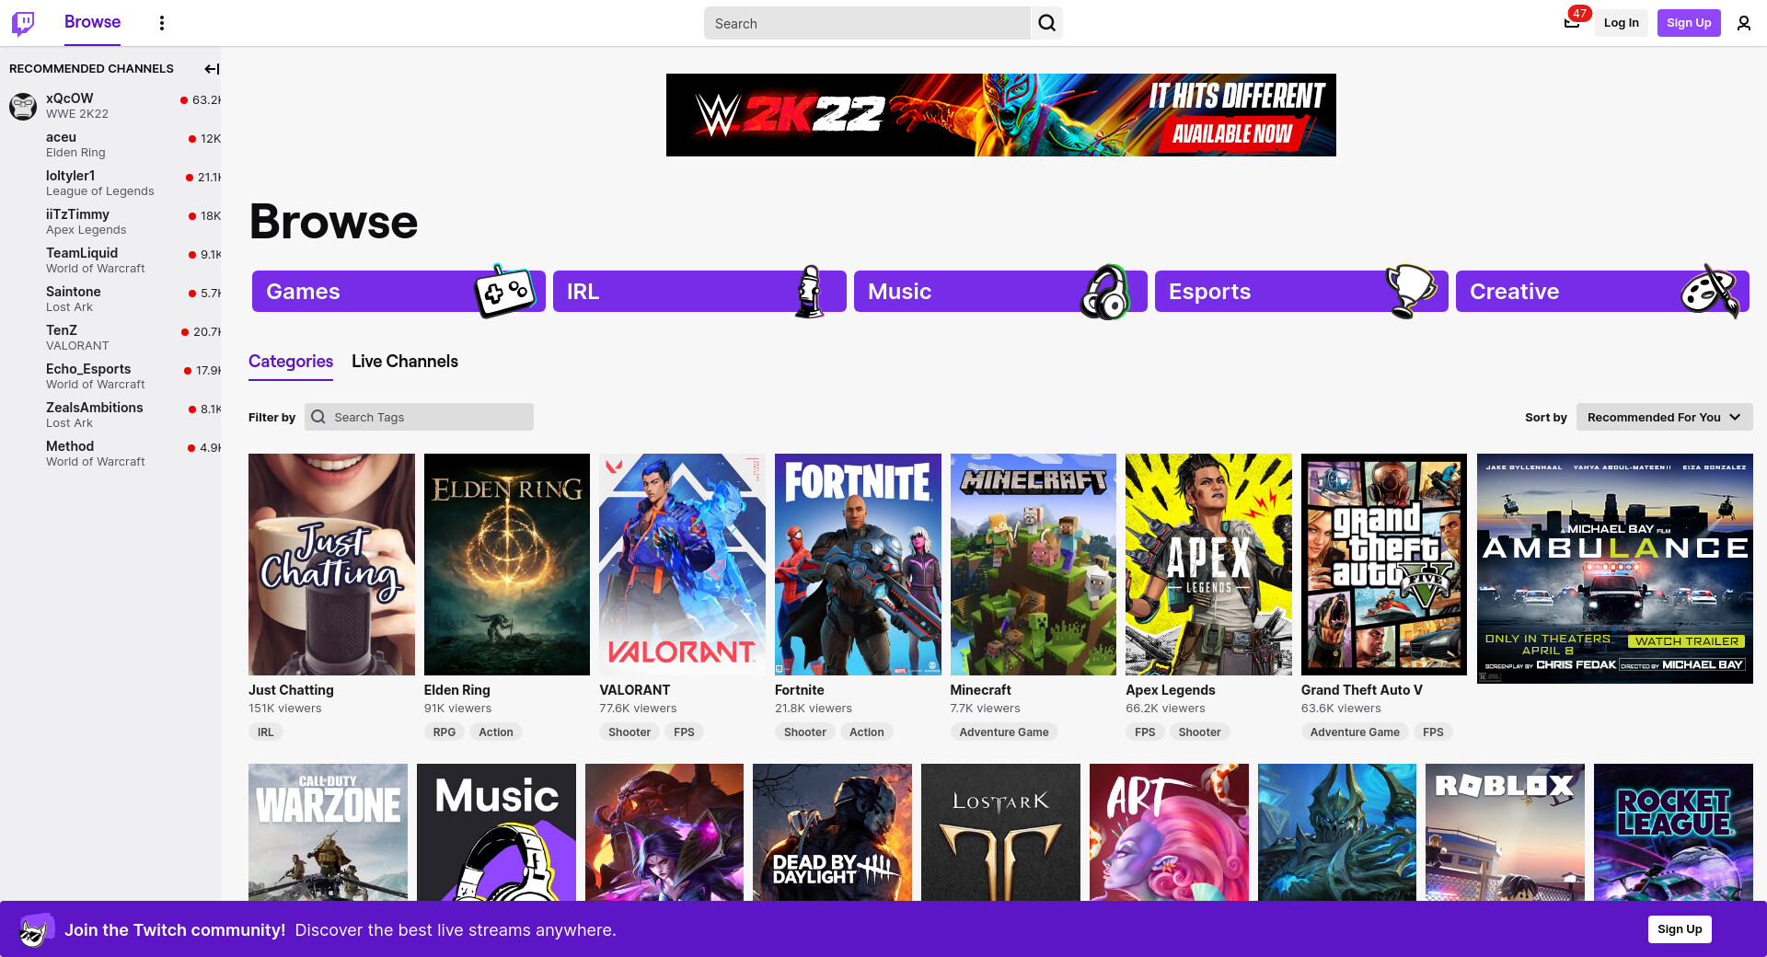Click the Minecraft title link
1767x957 pixels.
[980, 690]
